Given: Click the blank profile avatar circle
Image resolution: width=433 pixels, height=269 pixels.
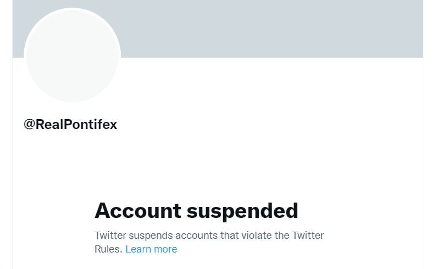Looking at the screenshot, I should pos(73,57).
